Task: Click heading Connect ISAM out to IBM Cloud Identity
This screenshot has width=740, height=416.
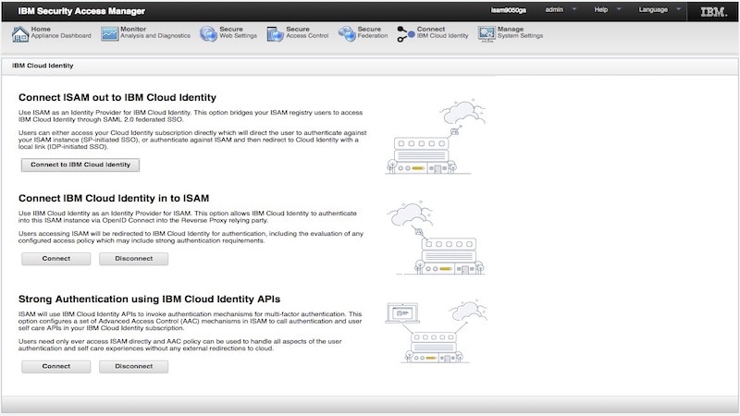Action: tap(117, 97)
